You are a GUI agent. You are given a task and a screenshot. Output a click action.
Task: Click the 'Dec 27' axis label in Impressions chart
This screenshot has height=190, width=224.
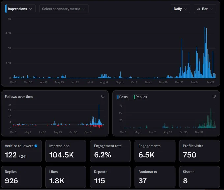[x=179, y=82]
